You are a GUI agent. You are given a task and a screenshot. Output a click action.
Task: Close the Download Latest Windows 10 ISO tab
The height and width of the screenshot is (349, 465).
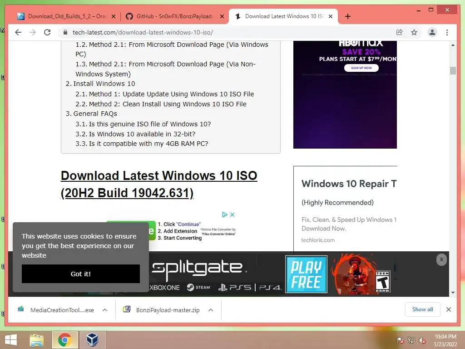[331, 16]
